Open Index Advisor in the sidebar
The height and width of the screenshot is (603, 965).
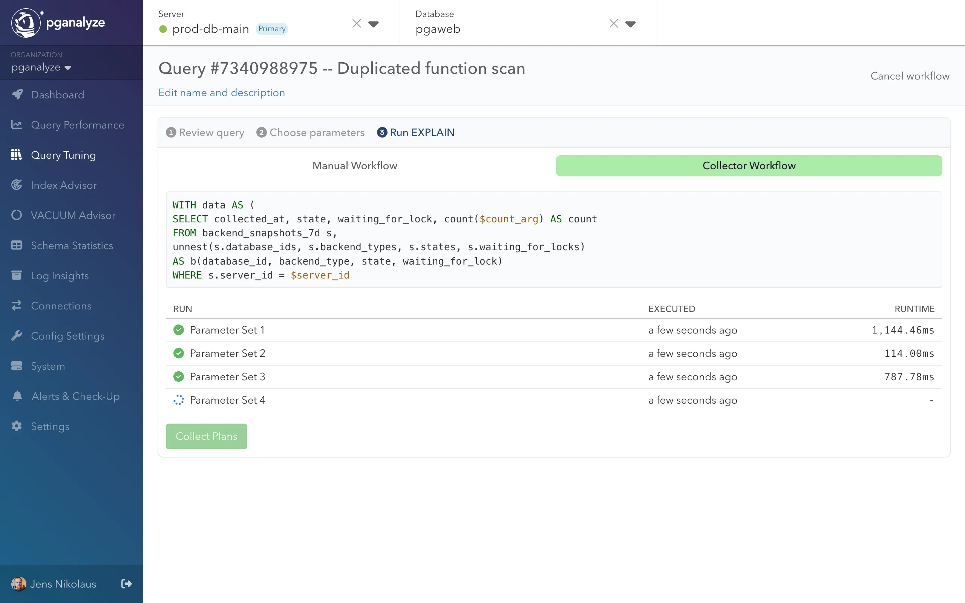[x=71, y=185]
